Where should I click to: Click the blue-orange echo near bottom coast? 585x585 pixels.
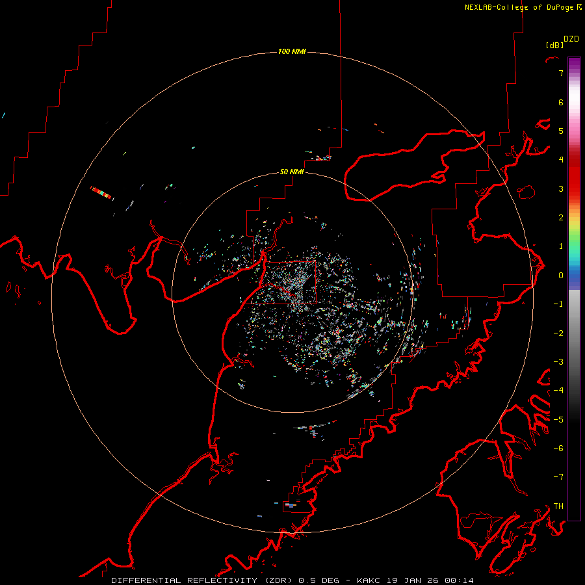[x=291, y=505]
